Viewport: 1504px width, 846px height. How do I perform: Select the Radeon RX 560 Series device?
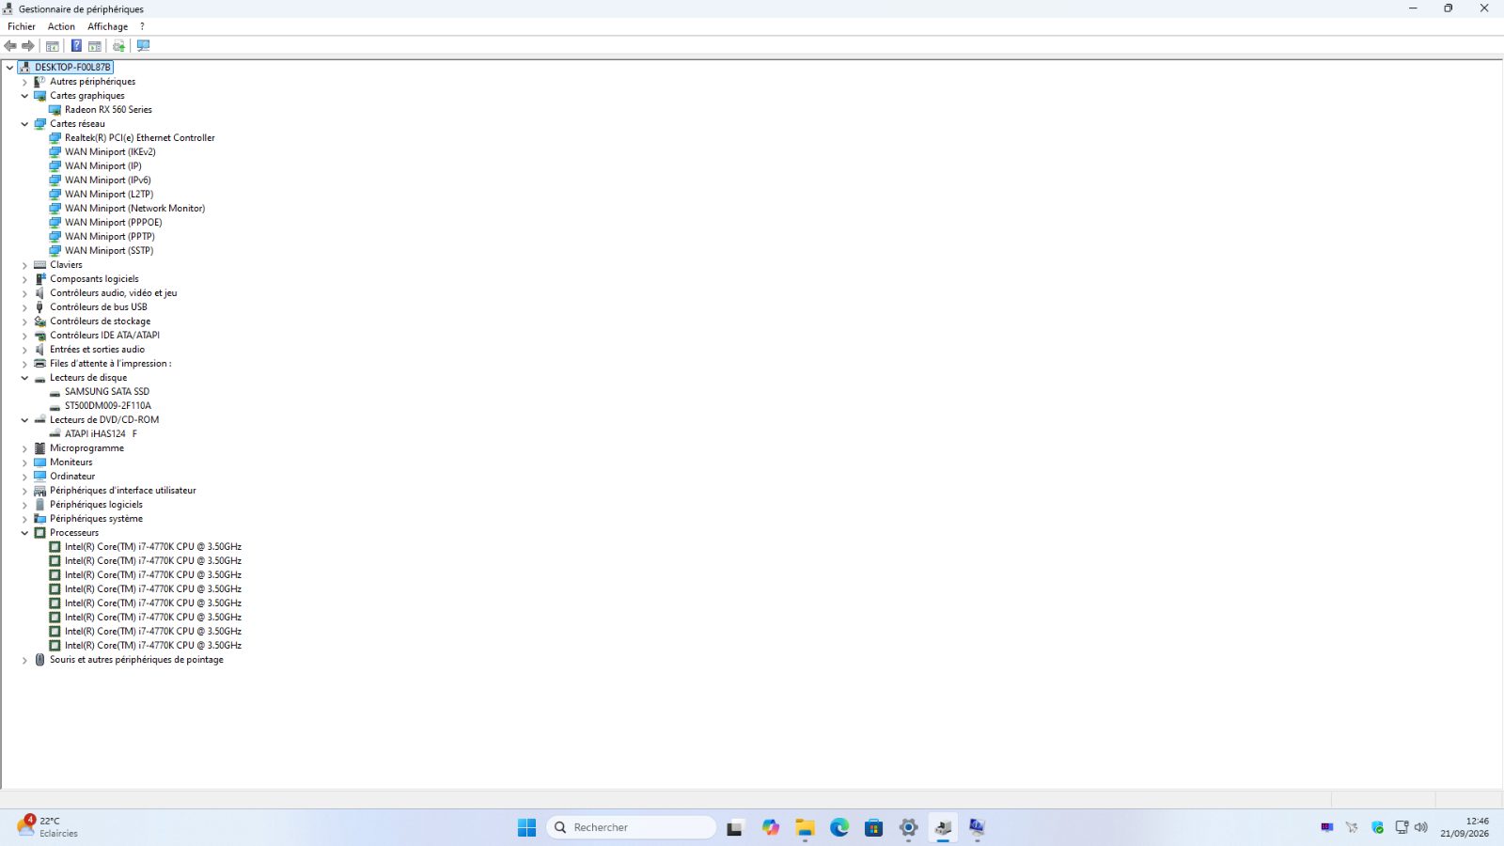pyautogui.click(x=108, y=110)
